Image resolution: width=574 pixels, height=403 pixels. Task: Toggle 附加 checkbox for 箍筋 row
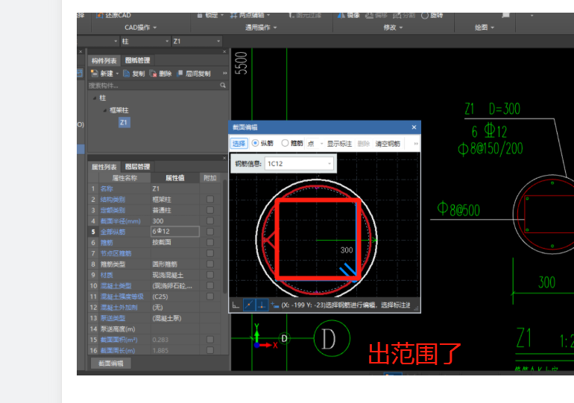point(210,242)
